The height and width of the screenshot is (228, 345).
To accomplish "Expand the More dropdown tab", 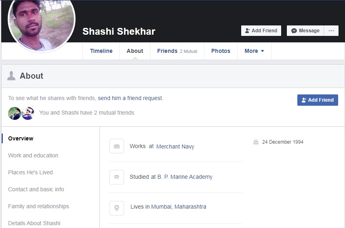I will [254, 51].
